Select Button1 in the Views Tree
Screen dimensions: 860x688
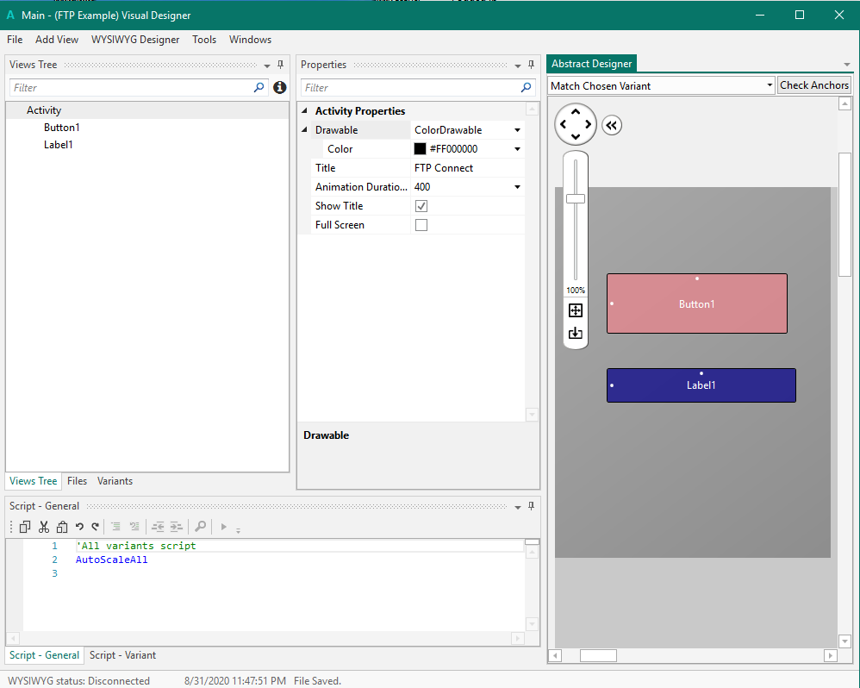pyautogui.click(x=61, y=127)
